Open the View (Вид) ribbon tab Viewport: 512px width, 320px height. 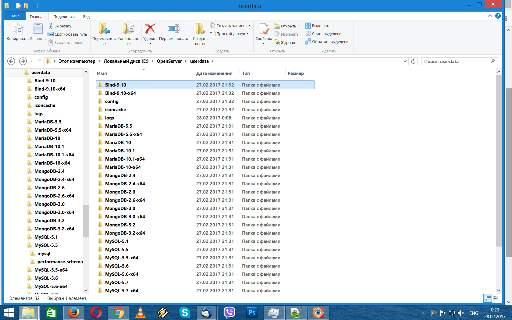click(x=86, y=16)
